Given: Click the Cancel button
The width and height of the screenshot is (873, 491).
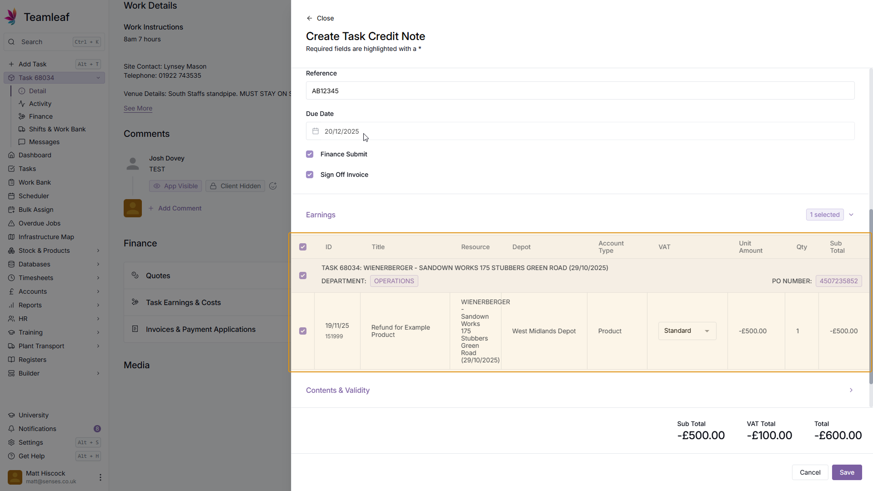Looking at the screenshot, I should coord(810,472).
